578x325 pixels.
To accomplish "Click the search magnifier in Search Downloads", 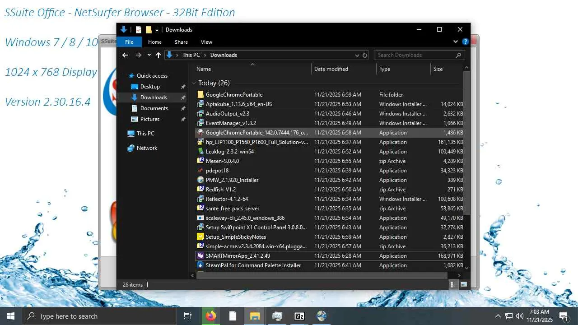I will coord(458,55).
